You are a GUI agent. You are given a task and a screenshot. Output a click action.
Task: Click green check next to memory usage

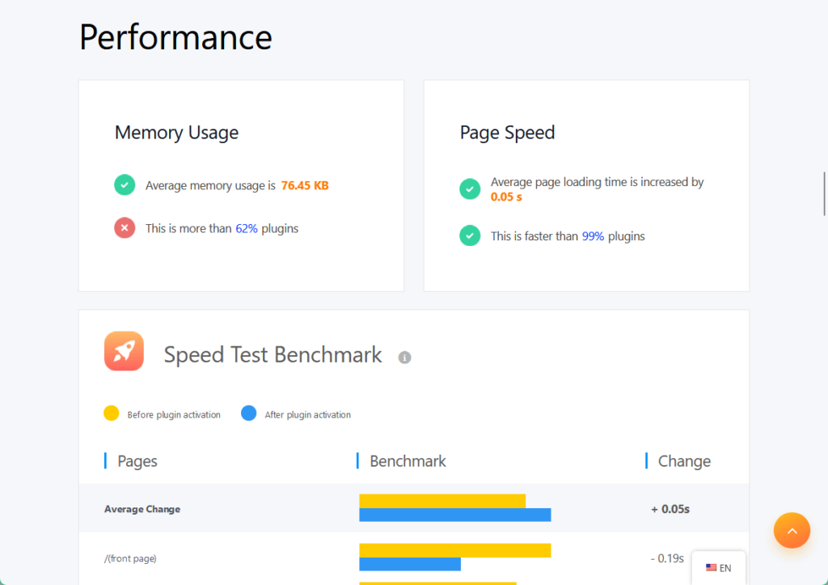(x=125, y=185)
